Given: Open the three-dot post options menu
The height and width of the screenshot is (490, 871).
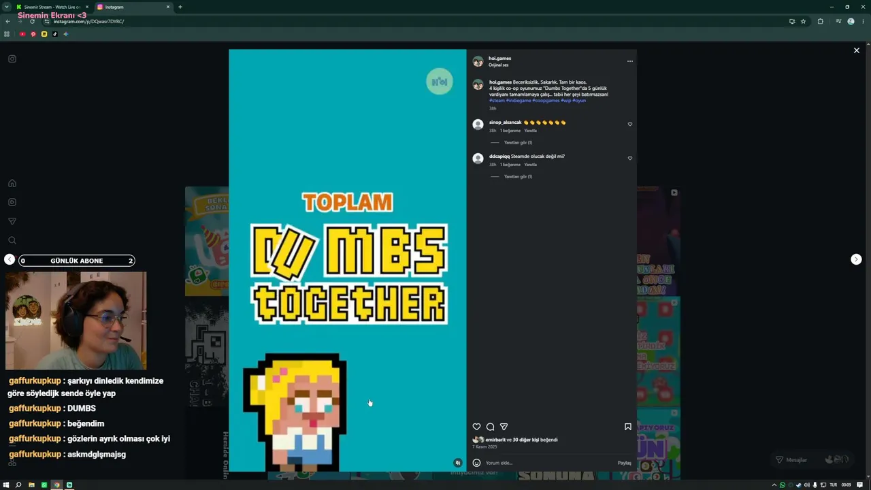Looking at the screenshot, I should point(629,61).
